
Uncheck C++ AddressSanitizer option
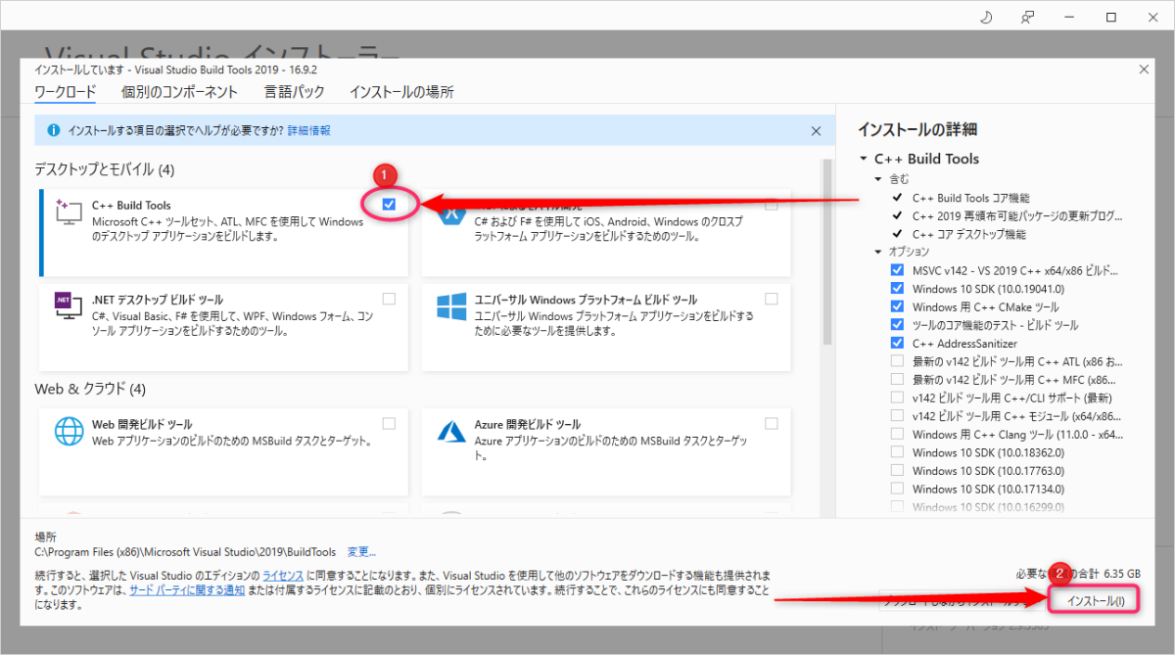[897, 343]
